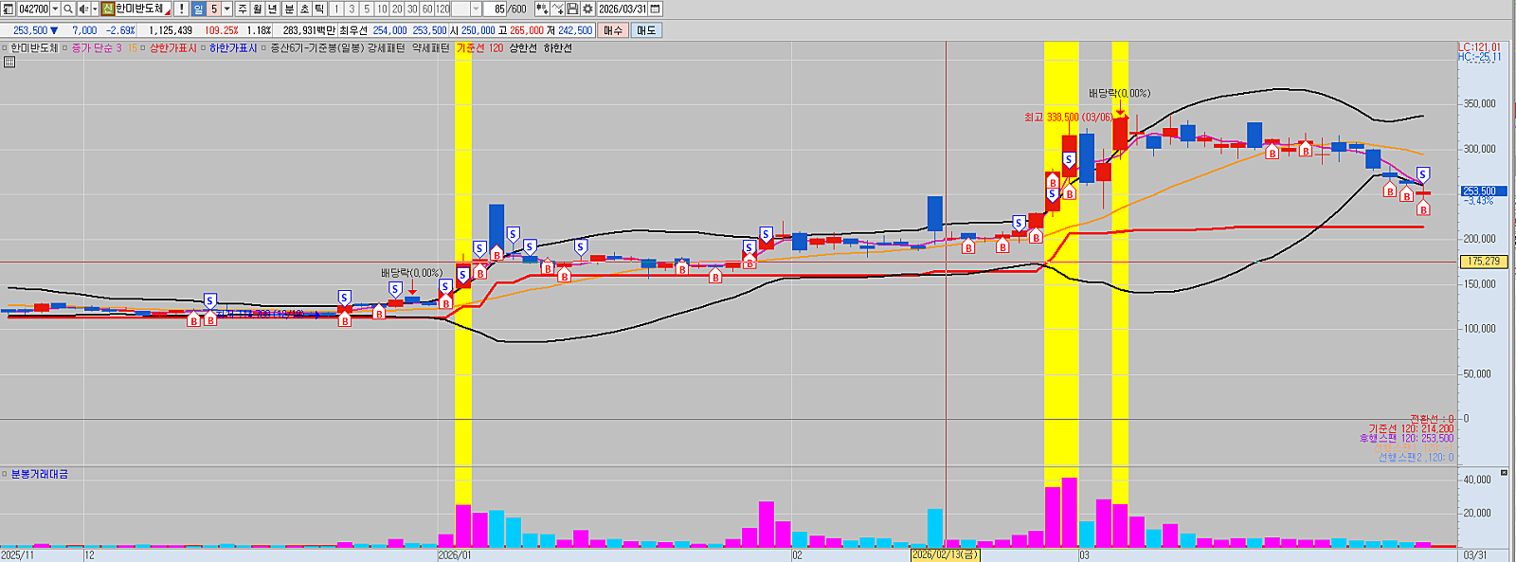Toggle the 일 (daily) period button

click(x=198, y=9)
